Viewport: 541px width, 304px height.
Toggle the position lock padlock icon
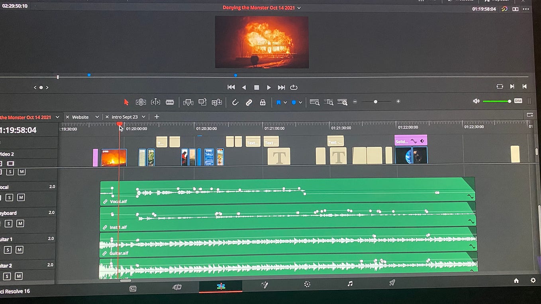coord(263,102)
